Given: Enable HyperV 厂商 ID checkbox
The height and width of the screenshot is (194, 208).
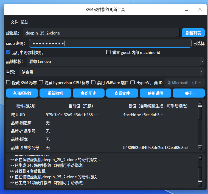Looking at the screenshot, I should (x=133, y=82).
